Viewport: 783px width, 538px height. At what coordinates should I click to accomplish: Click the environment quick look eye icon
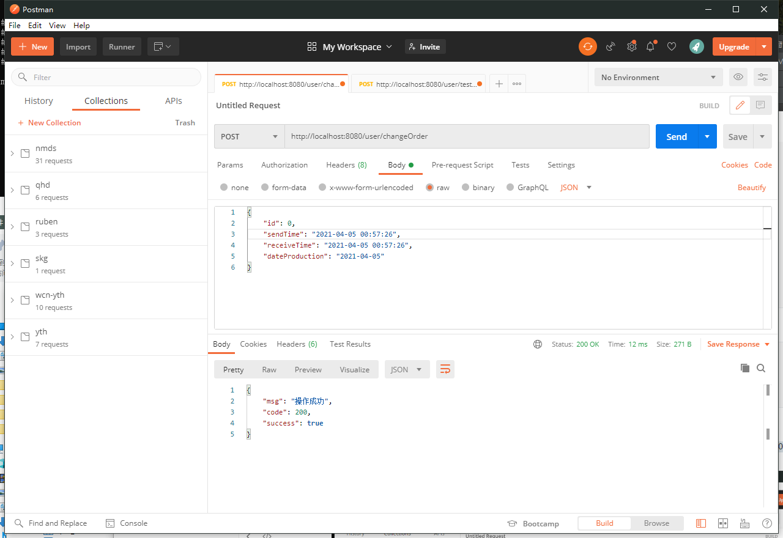coord(738,77)
